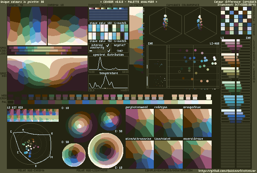Click the useful mixes checker grid

(x=236, y=20)
